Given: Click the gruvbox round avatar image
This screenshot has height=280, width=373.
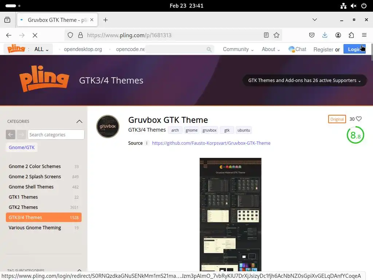Looking at the screenshot, I should (x=108, y=127).
